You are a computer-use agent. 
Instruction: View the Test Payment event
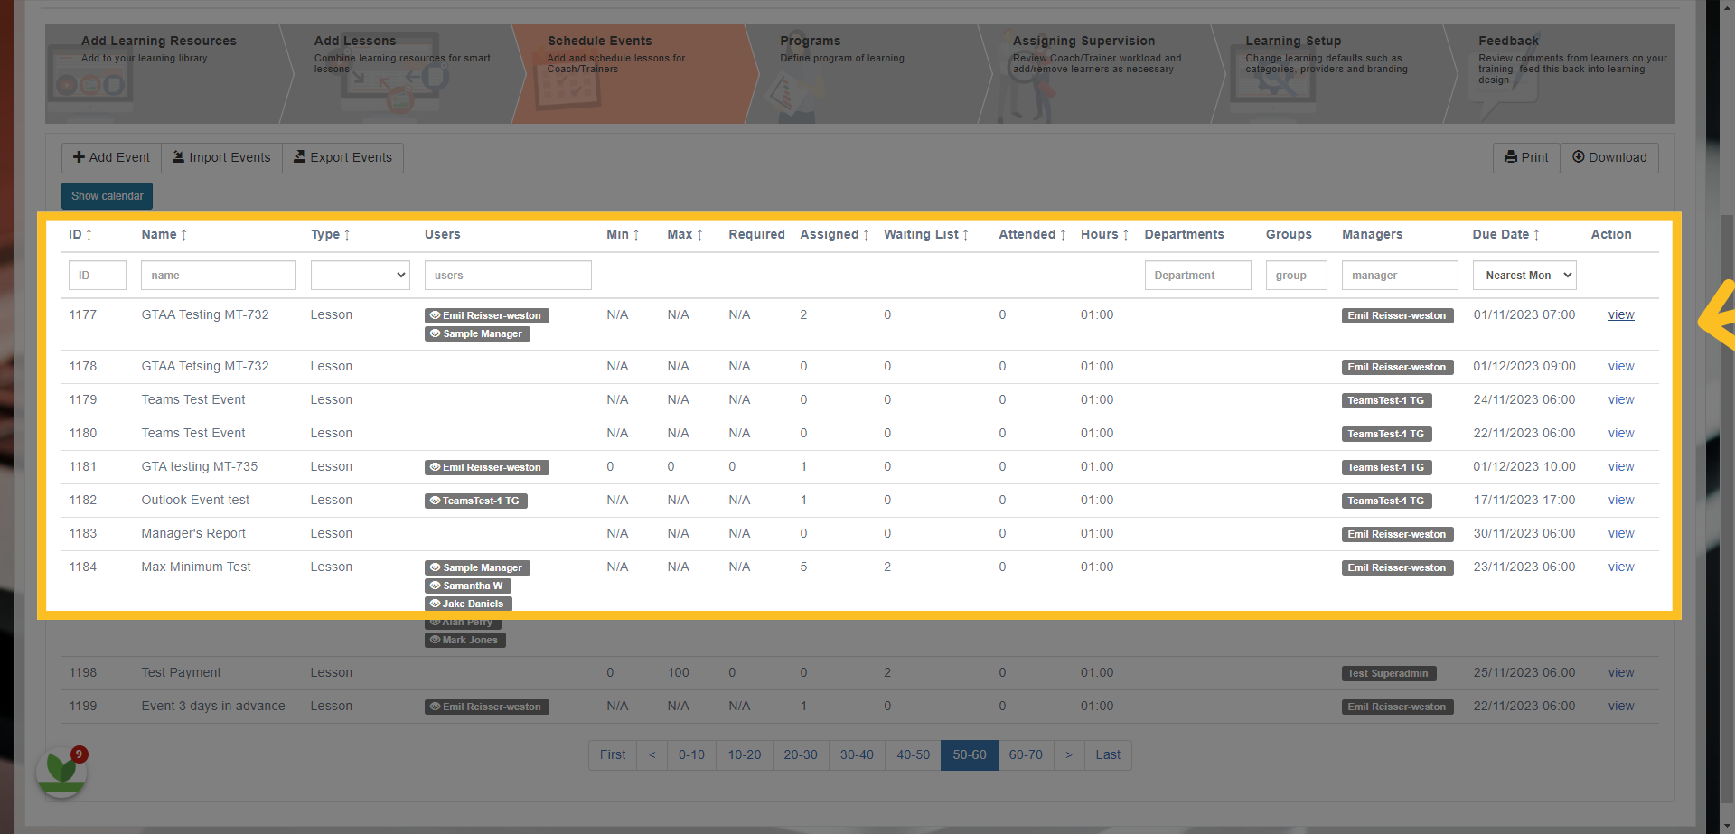[x=1621, y=673]
